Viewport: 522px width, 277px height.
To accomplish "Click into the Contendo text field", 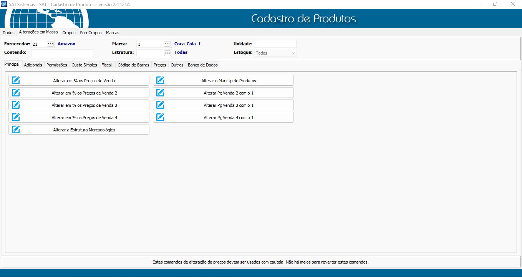I will click(x=62, y=53).
